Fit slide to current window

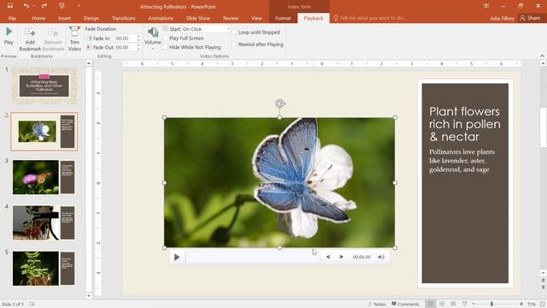point(543,305)
